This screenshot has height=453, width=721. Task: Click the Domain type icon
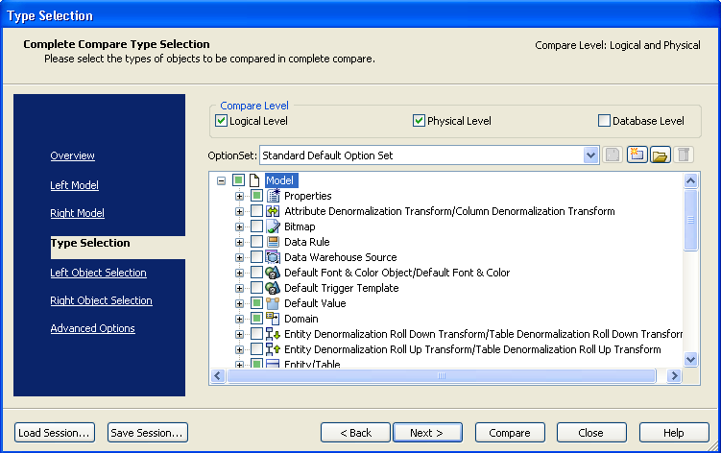coord(273,319)
